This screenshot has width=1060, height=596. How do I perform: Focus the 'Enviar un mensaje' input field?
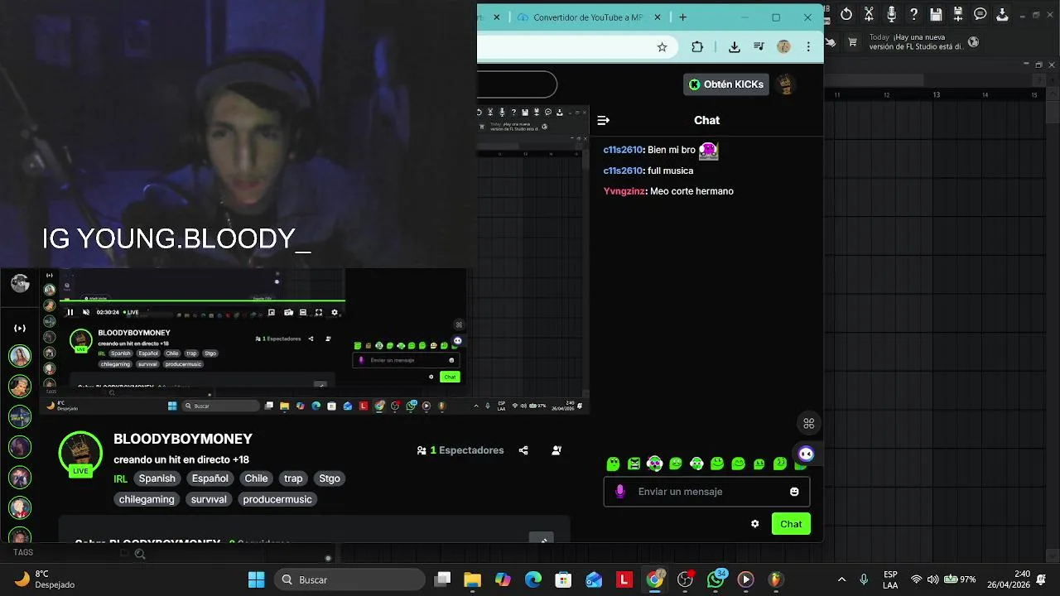tap(706, 492)
